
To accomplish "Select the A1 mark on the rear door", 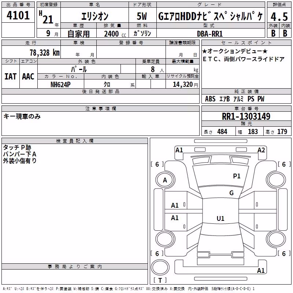I will coord(175,218).
